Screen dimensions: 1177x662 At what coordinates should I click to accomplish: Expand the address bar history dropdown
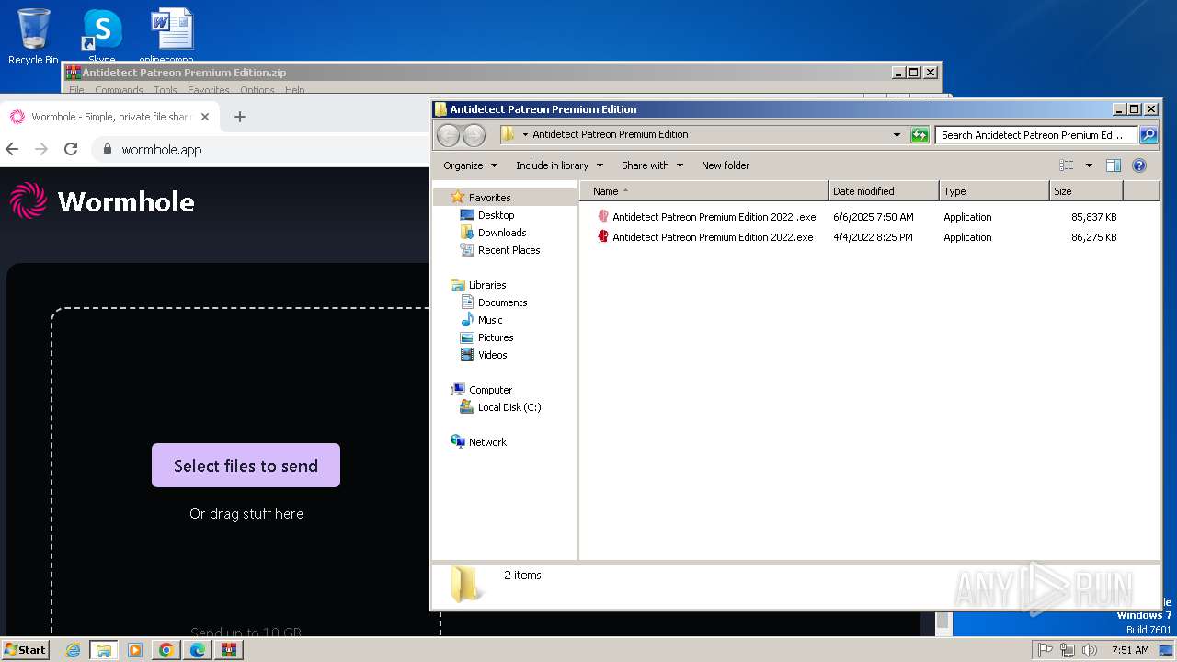pos(897,135)
